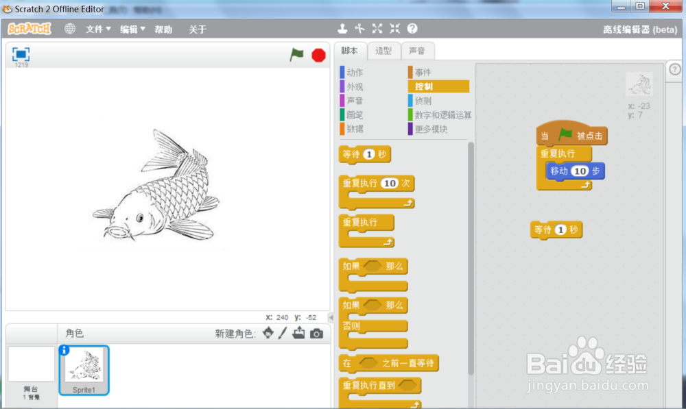Click the 10 value in the 移动 block
The width and height of the screenshot is (686, 409).
[x=579, y=171]
